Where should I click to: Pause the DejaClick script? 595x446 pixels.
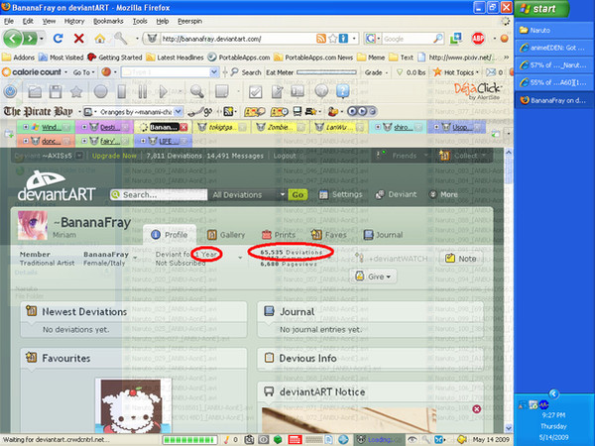(142, 91)
